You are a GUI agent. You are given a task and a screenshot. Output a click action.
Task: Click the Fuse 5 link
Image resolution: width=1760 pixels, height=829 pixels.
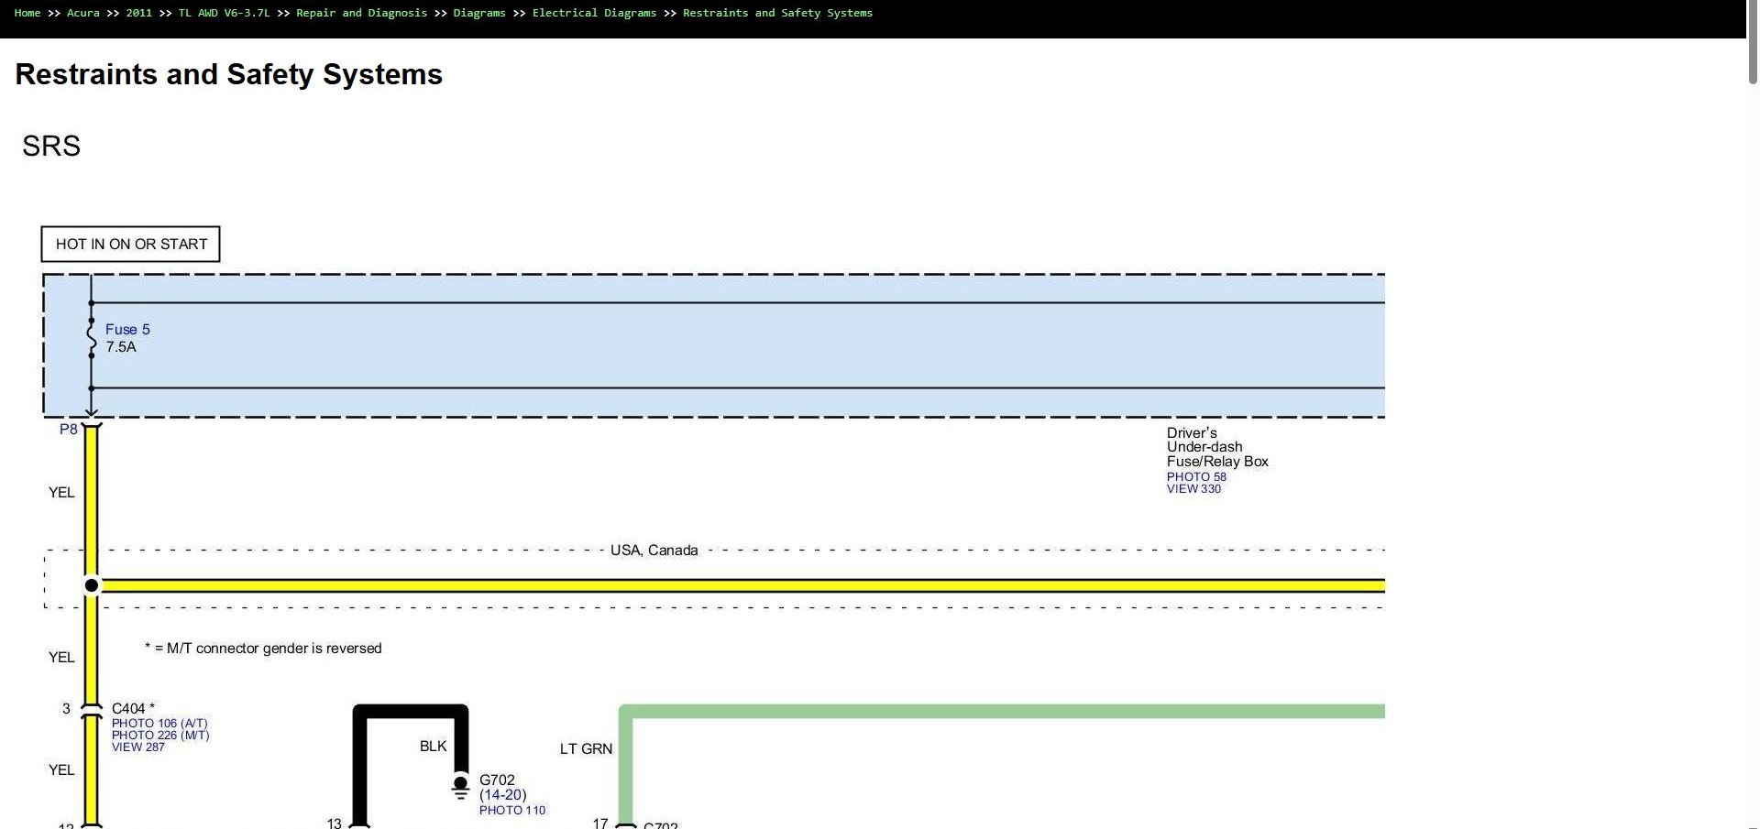point(127,329)
